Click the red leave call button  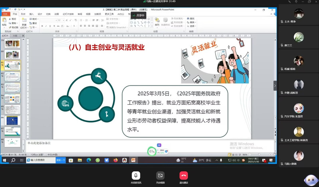tap(184, 175)
